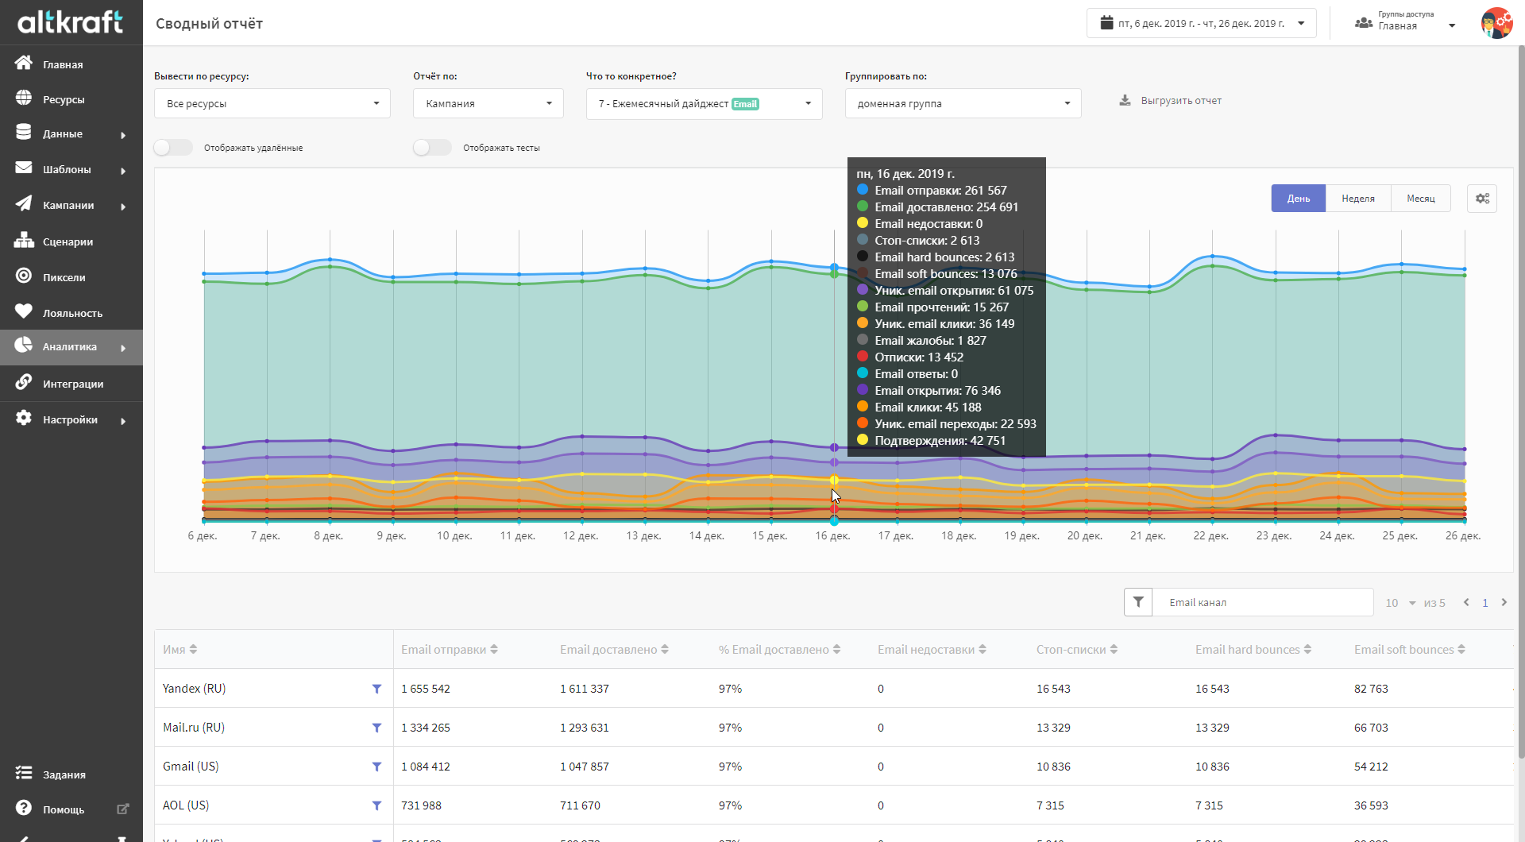Sort by Email отправки column
Viewport: 1525px width, 842px height.
click(450, 649)
